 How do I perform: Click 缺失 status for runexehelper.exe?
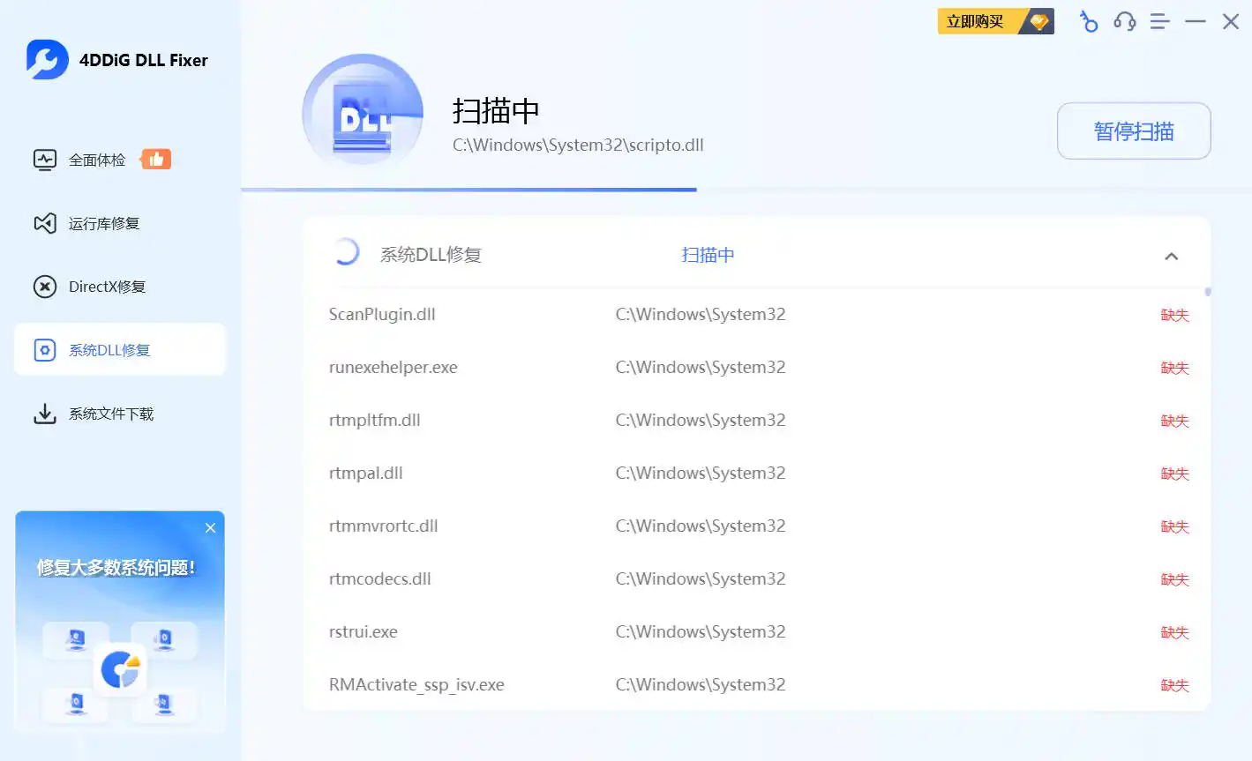point(1174,368)
